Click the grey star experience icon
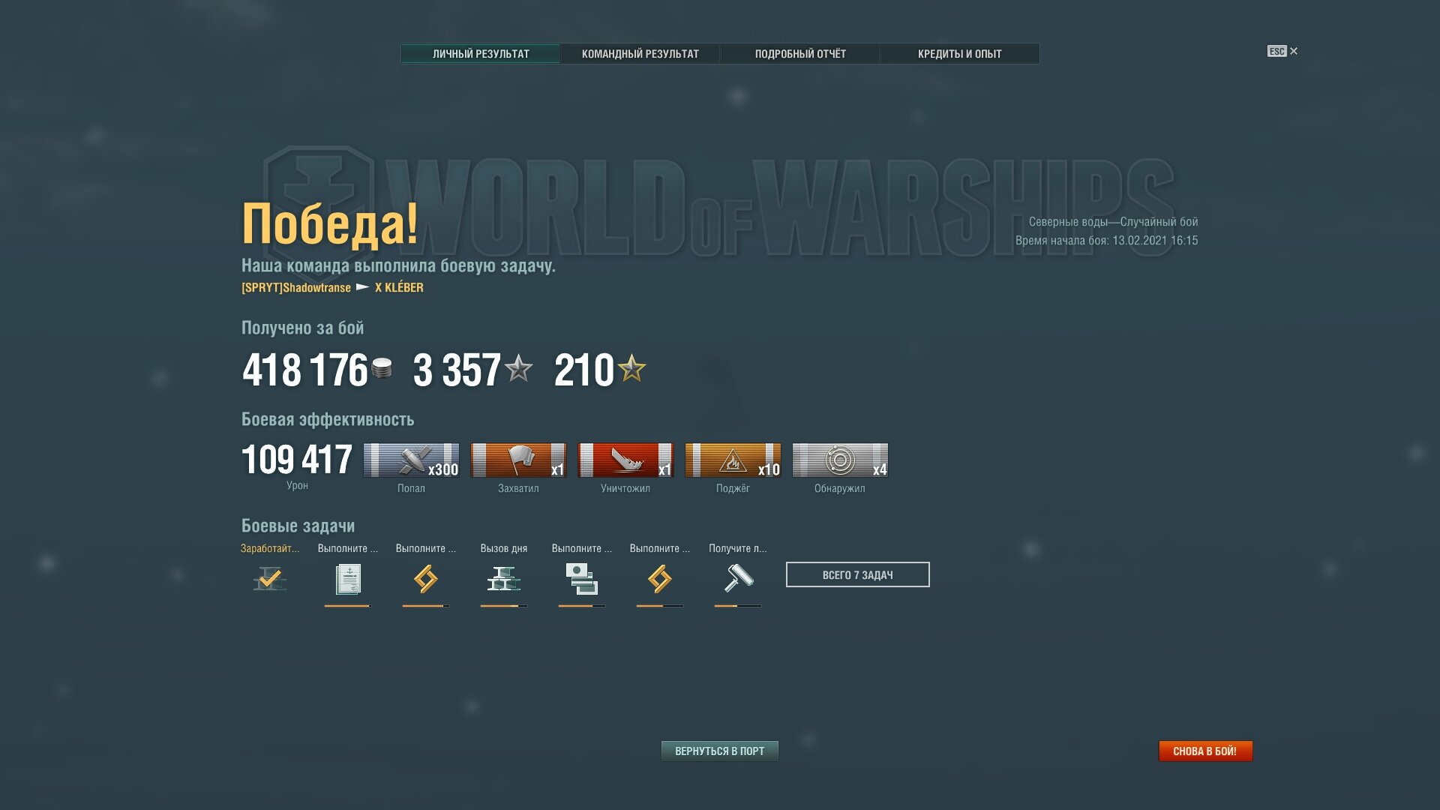The height and width of the screenshot is (810, 1440). 519,368
